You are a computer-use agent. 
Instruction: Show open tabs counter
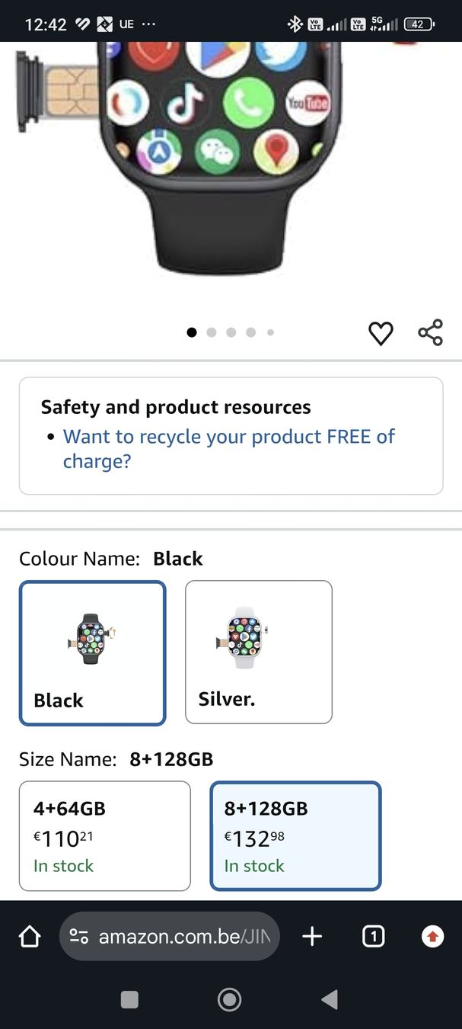click(x=373, y=937)
